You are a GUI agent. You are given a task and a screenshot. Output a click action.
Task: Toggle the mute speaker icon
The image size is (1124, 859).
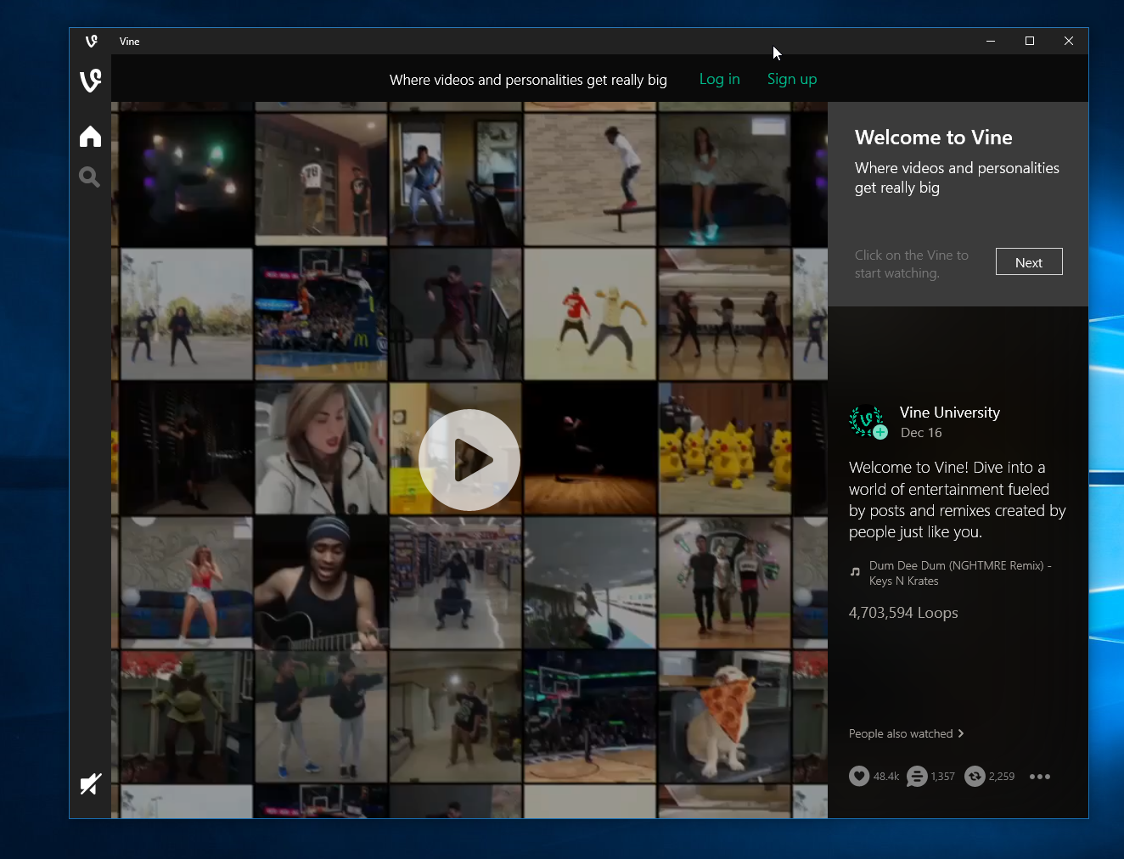90,783
